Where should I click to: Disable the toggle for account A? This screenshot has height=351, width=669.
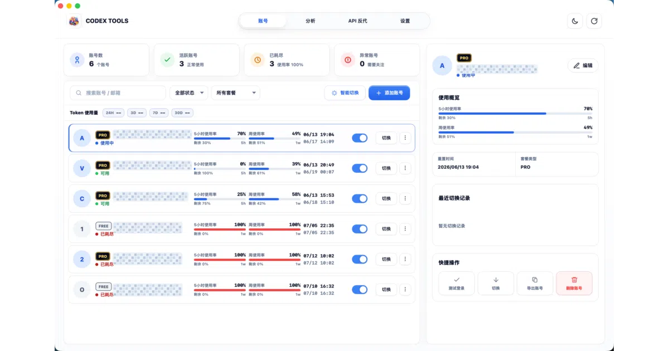click(360, 138)
